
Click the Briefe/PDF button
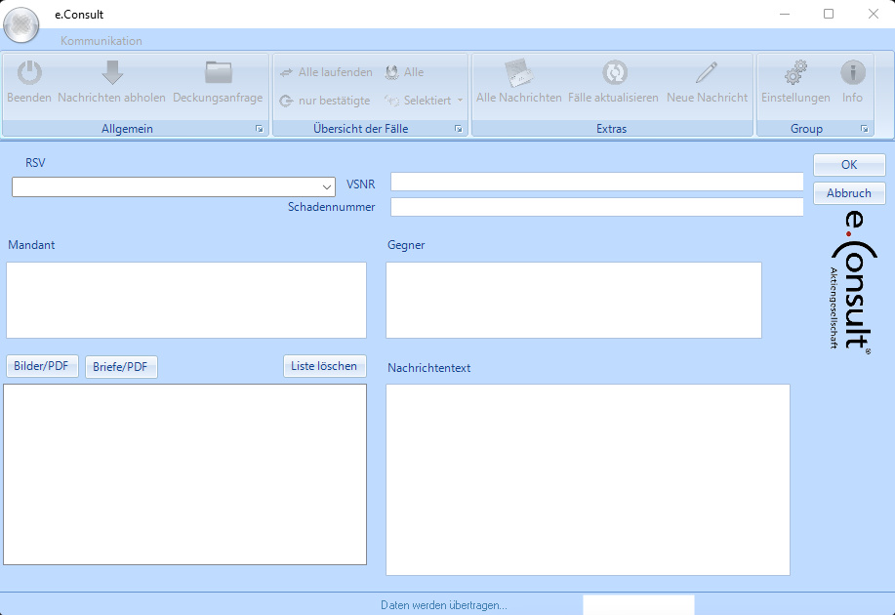(121, 367)
